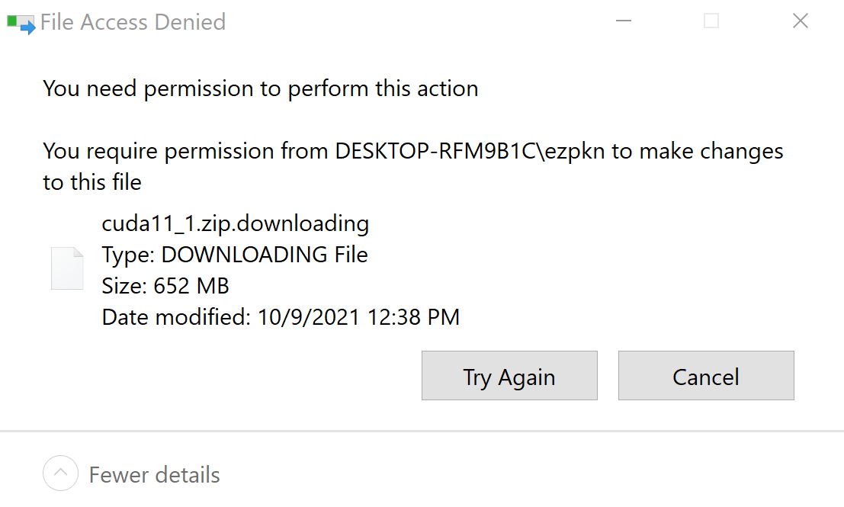Click the 12:38 PM modified time
This screenshot has width=844, height=507.
pyautogui.click(x=412, y=317)
